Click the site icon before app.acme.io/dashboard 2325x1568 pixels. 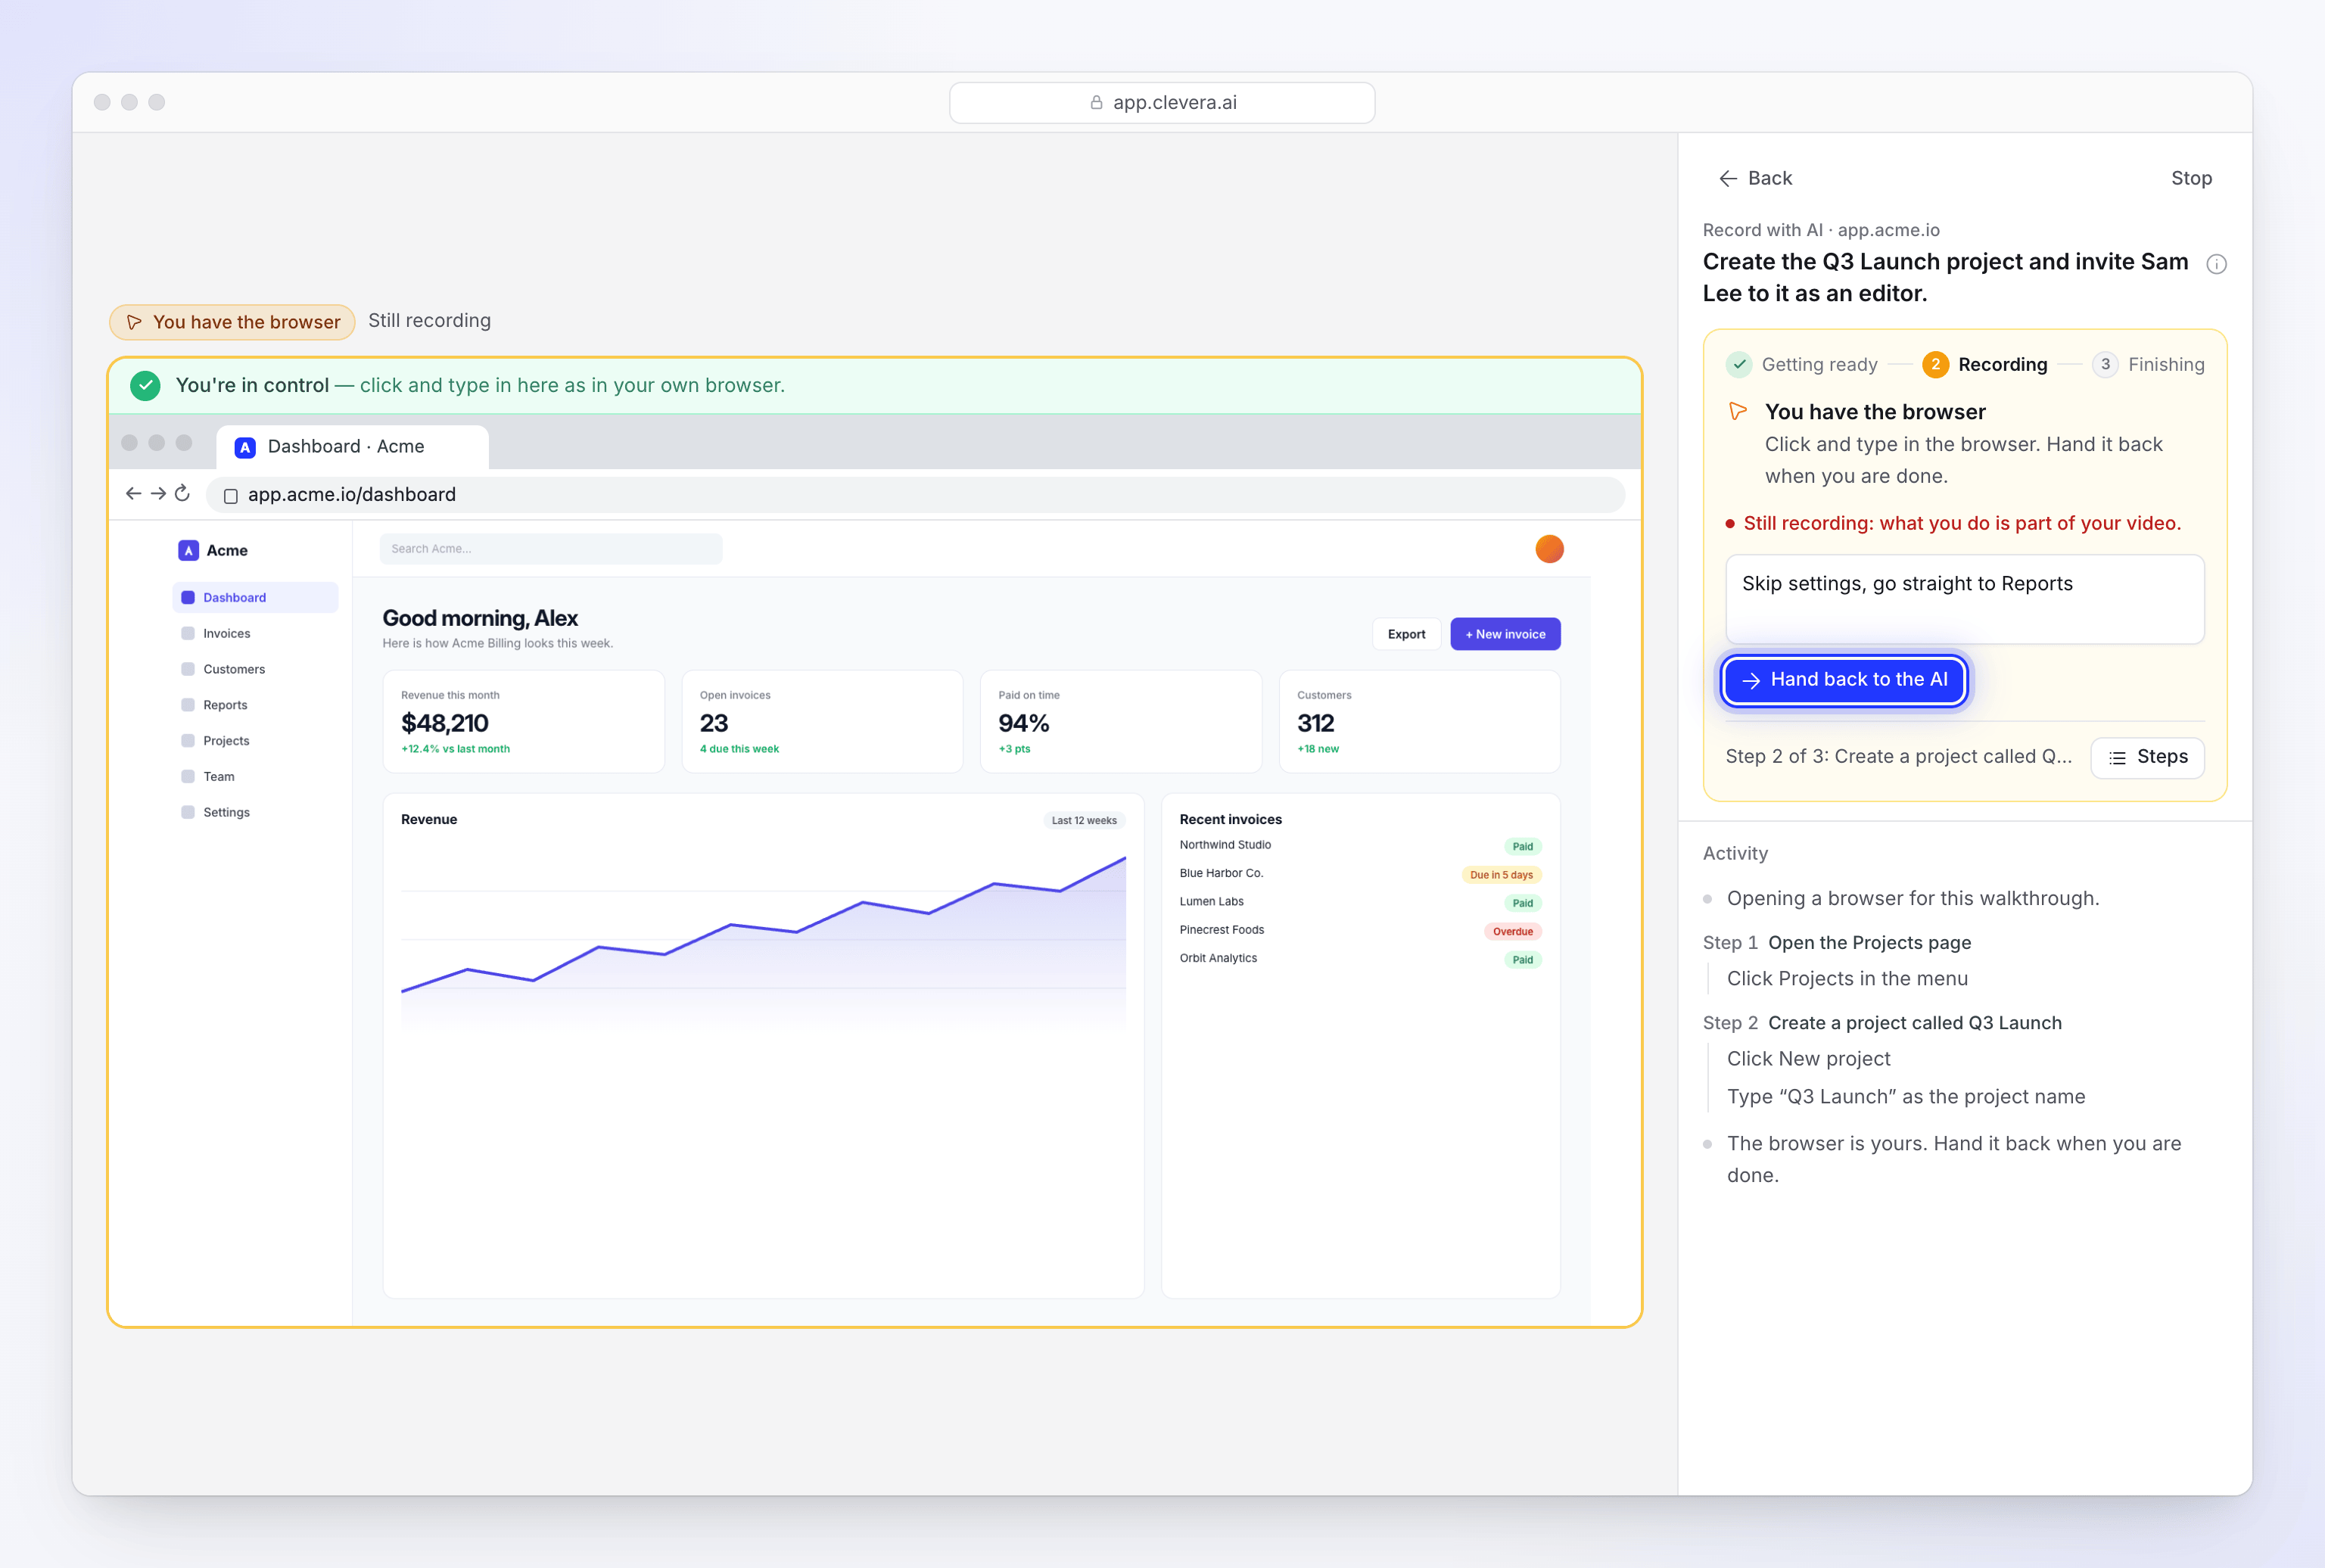coord(230,495)
